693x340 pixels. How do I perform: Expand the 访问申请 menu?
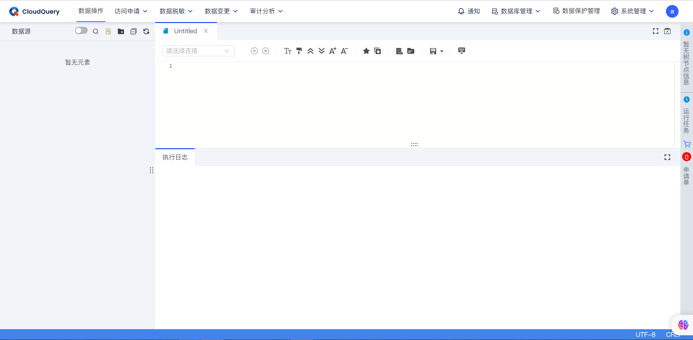pyautogui.click(x=131, y=11)
